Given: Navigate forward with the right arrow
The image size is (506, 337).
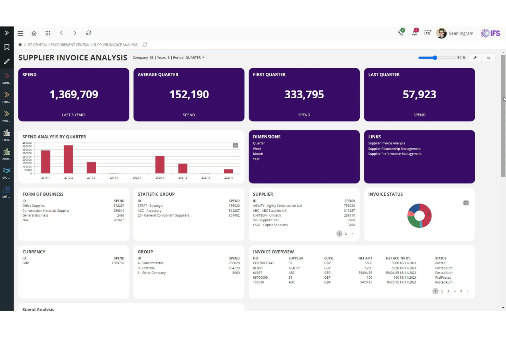Looking at the screenshot, I should pos(75,33).
